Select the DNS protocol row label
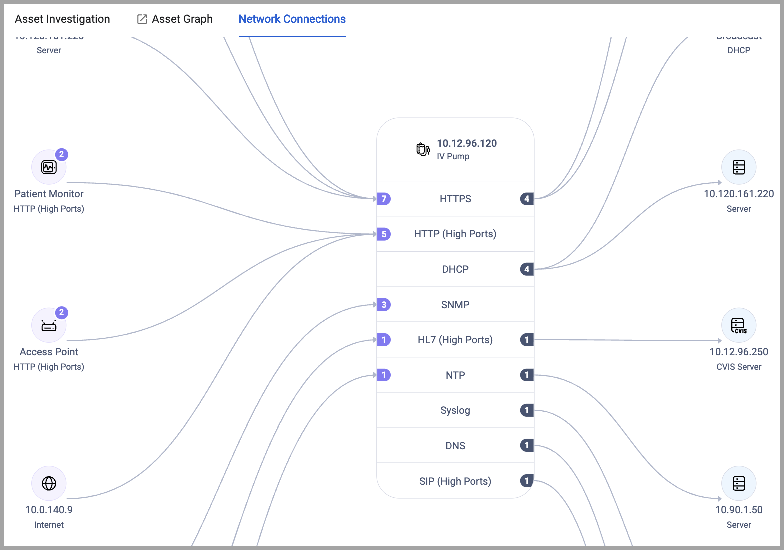Screen dimensions: 784x550 pyautogui.click(x=455, y=446)
